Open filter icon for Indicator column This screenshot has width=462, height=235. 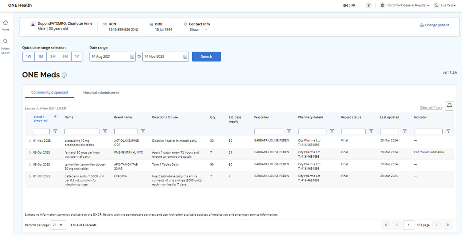pos(448,131)
